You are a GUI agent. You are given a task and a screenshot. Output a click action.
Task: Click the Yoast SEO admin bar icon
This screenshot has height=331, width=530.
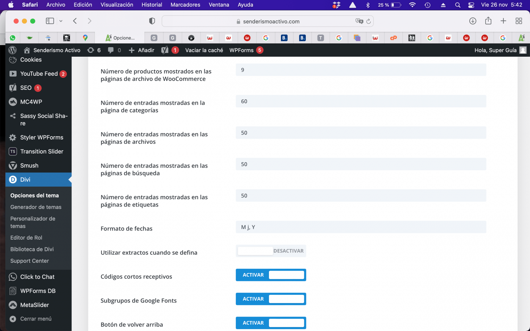[165, 50]
